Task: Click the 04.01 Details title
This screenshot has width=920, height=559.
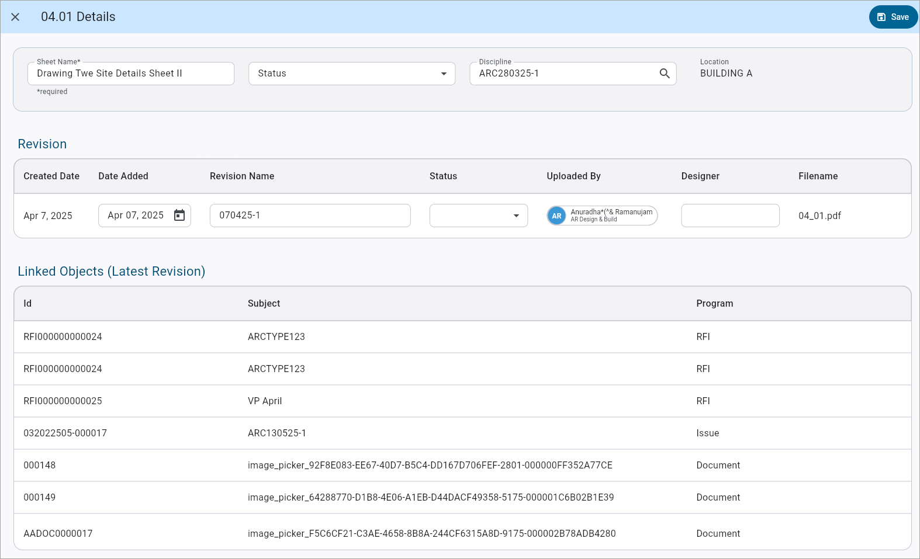Action: [78, 17]
